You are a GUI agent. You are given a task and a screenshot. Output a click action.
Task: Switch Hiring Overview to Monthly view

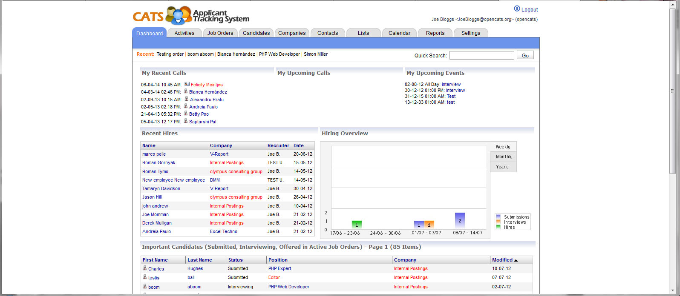pos(504,157)
